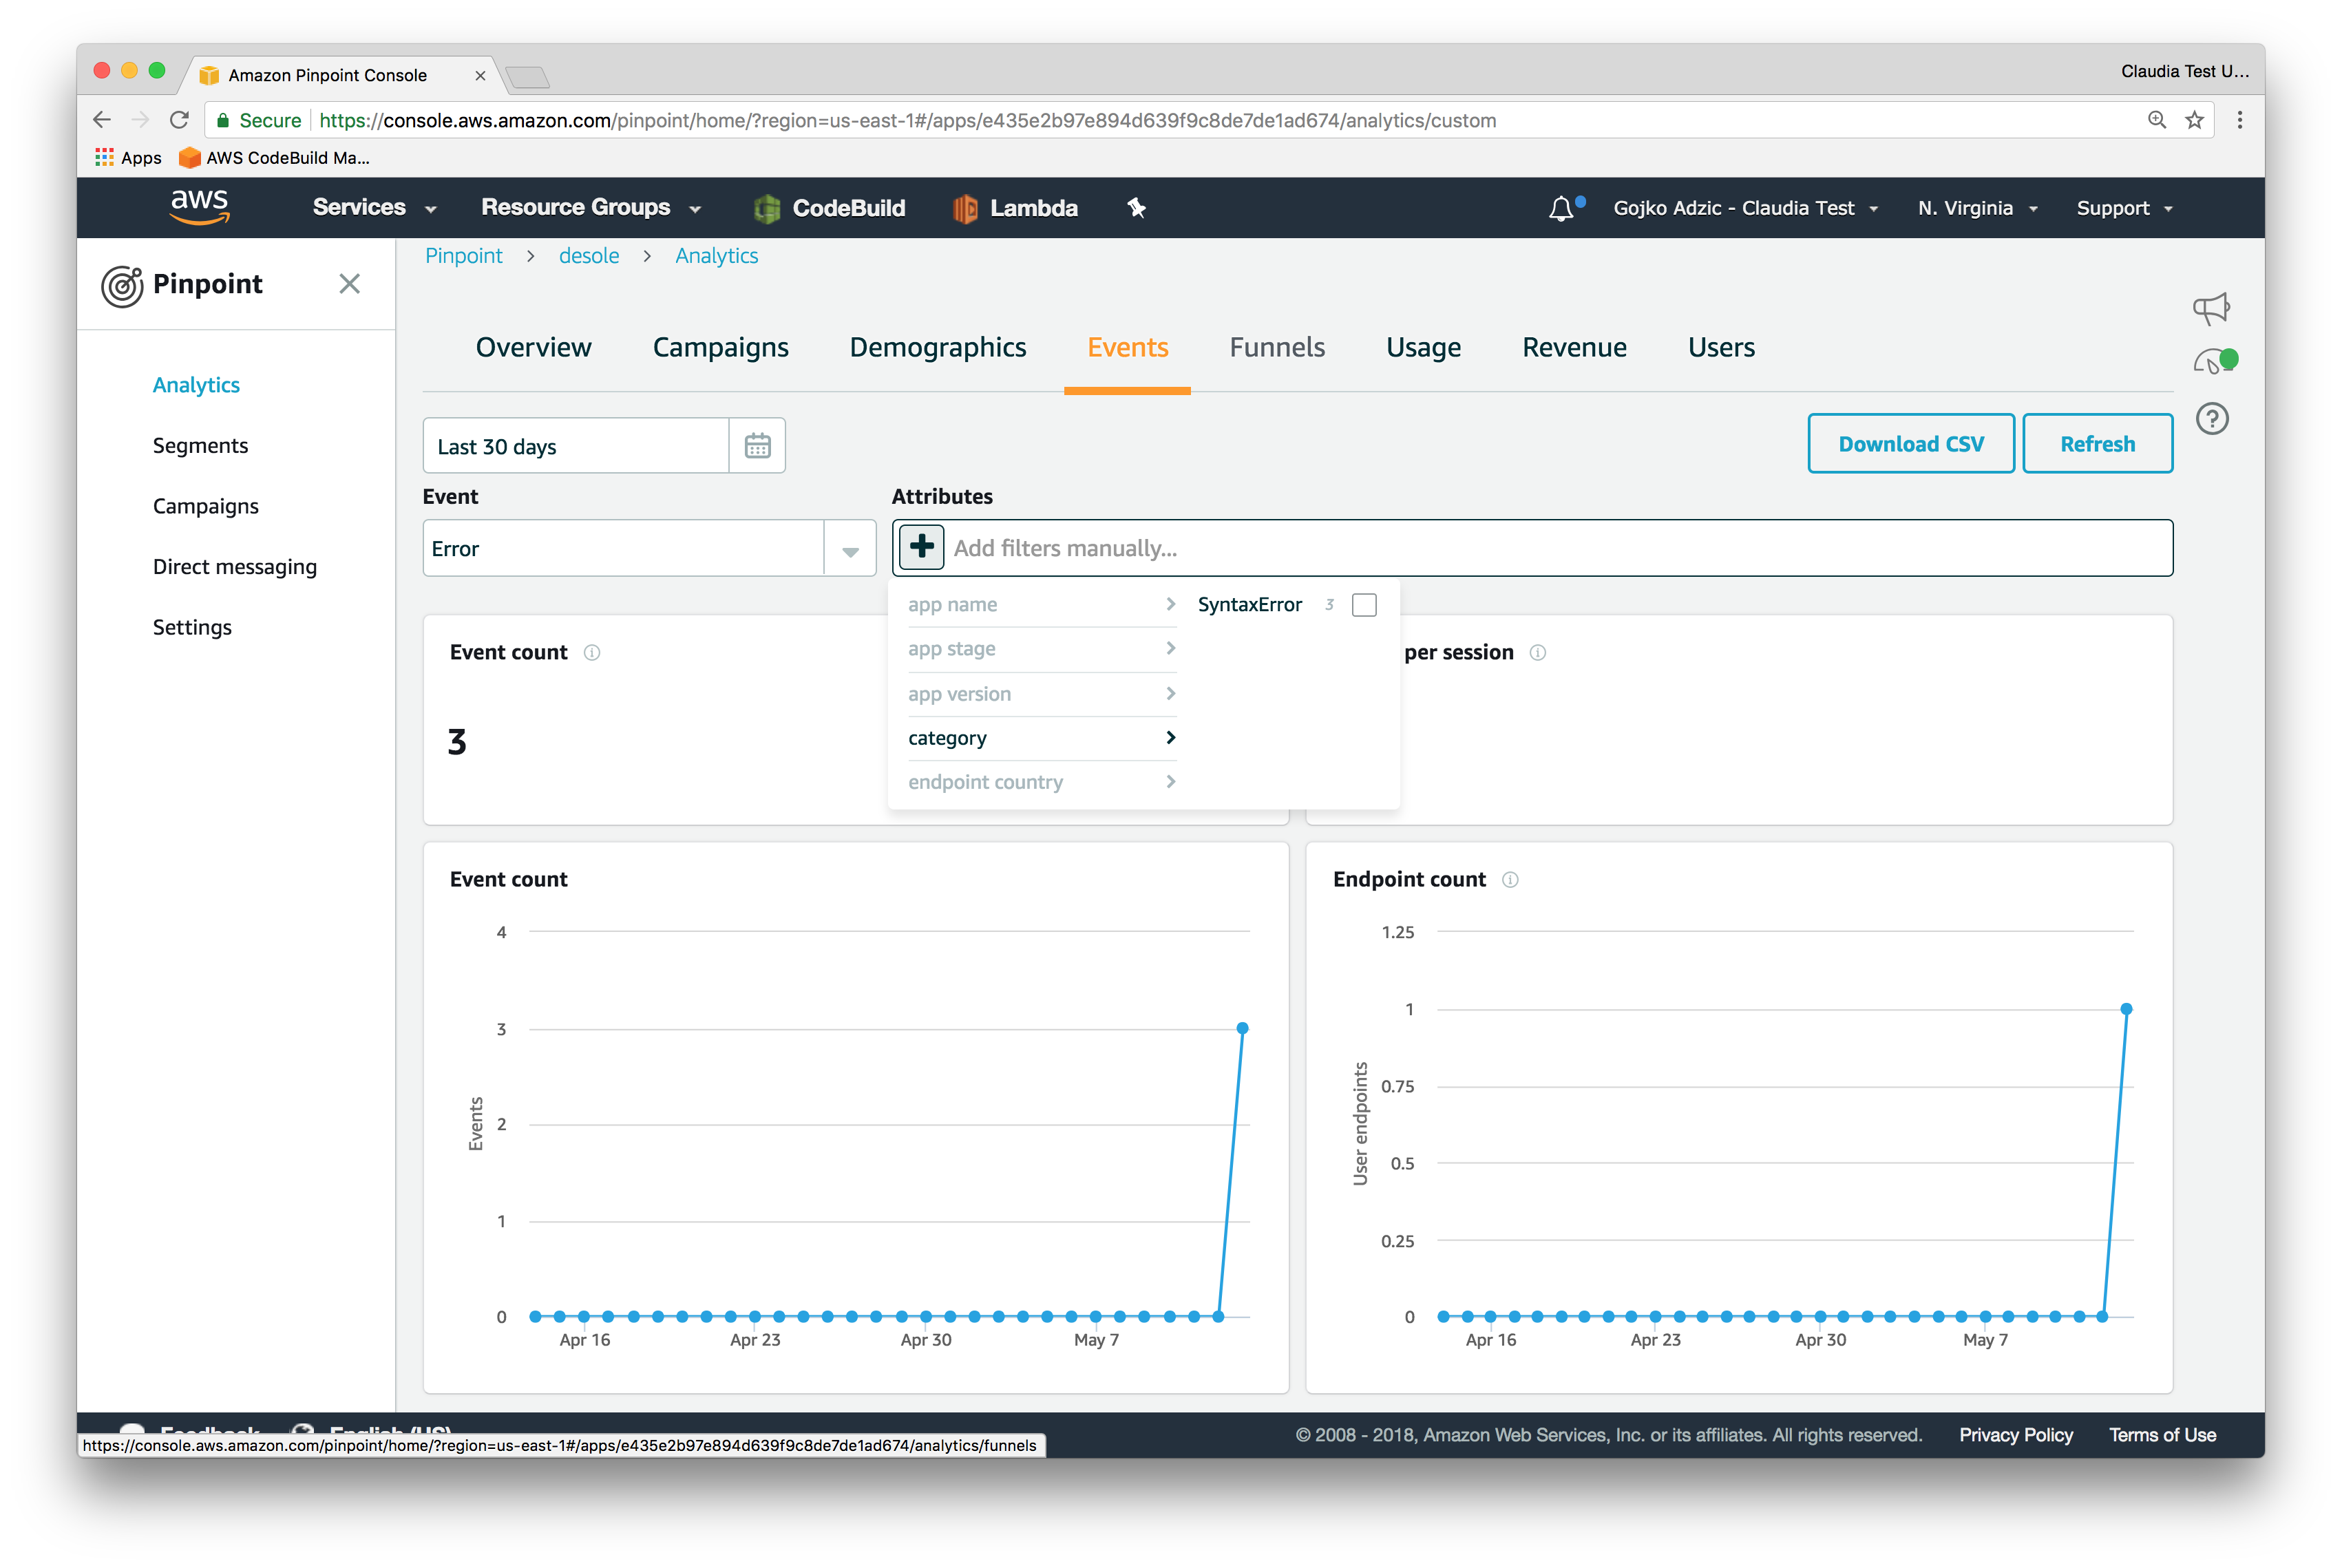Open N. Virginia region dropdown
The width and height of the screenshot is (2342, 1568).
coord(1977,208)
